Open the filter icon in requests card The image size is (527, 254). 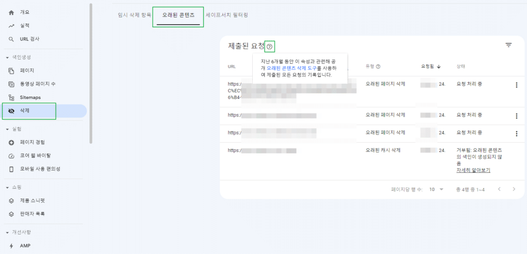(x=508, y=45)
